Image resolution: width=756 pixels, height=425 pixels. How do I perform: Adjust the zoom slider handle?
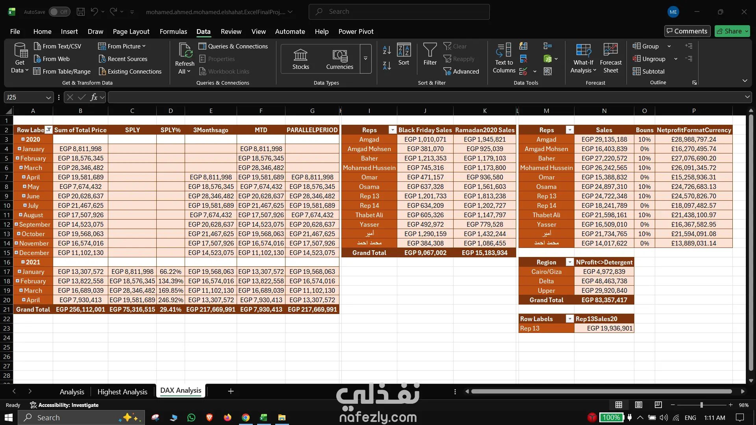point(701,405)
